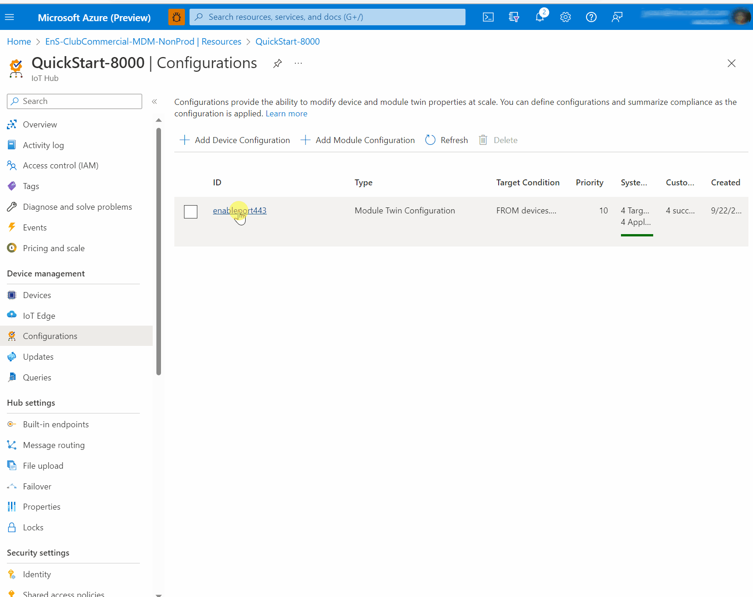
Task: Go to Home breadcrumb
Action: tap(19, 41)
